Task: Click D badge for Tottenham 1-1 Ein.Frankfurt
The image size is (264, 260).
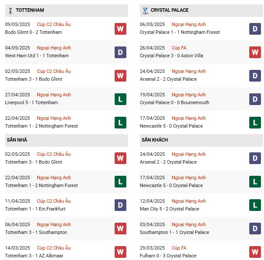Action: [x=120, y=205]
